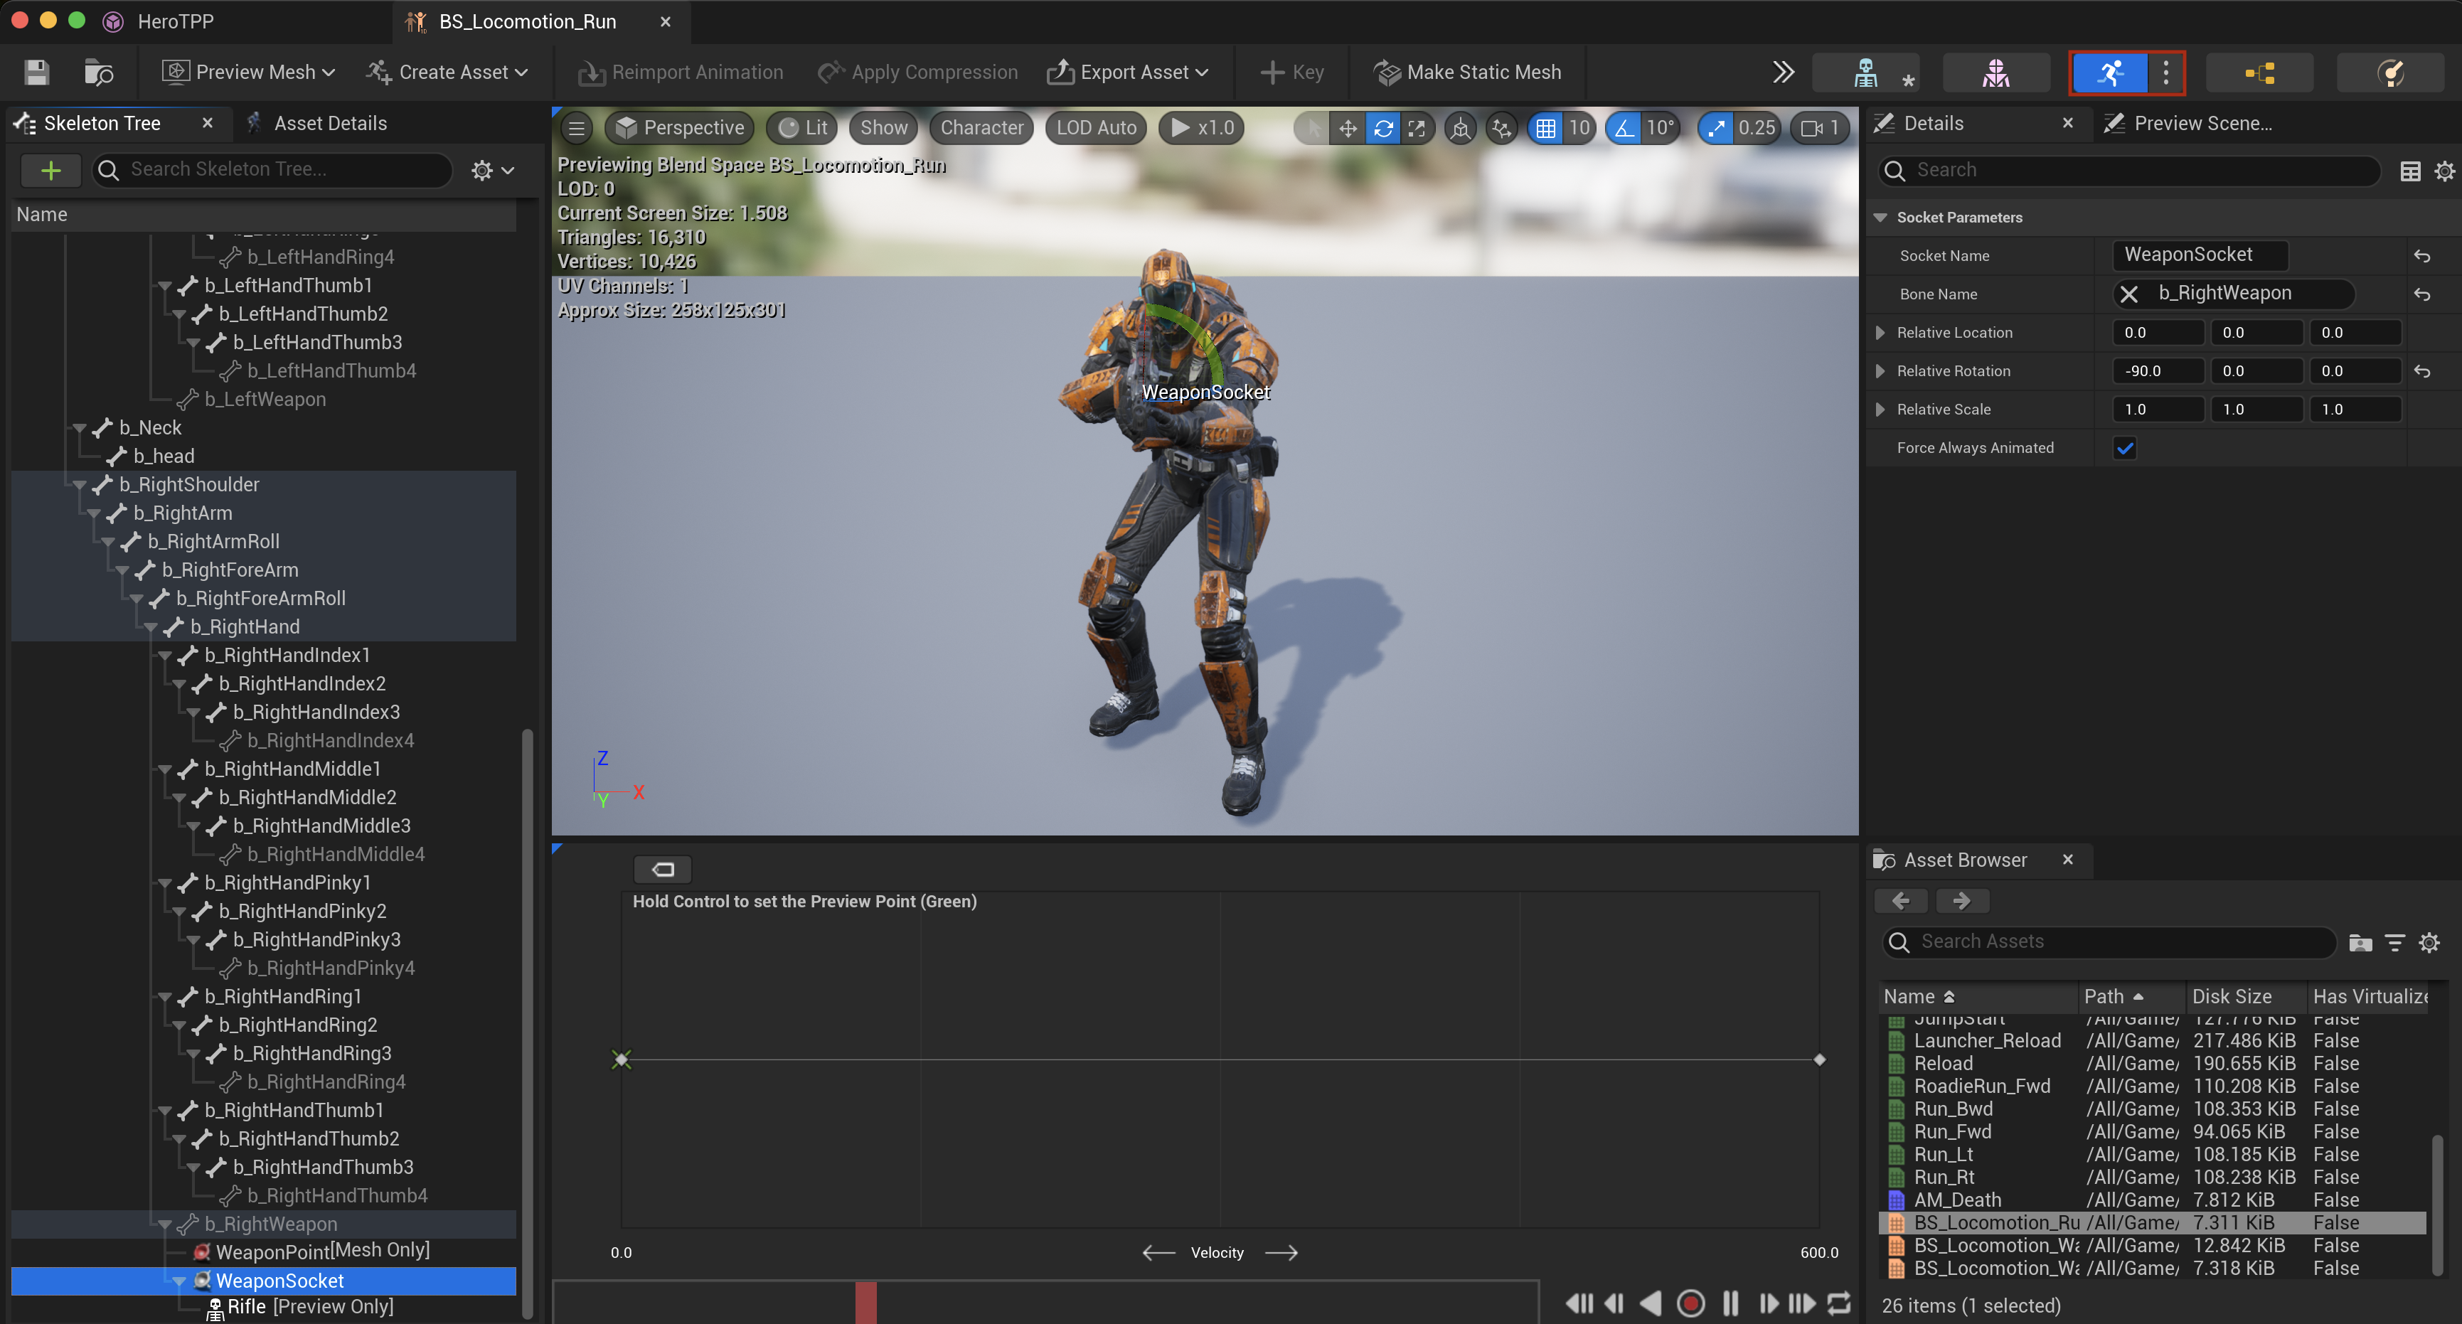
Task: Play the animation in reverse
Action: tap(1651, 1303)
